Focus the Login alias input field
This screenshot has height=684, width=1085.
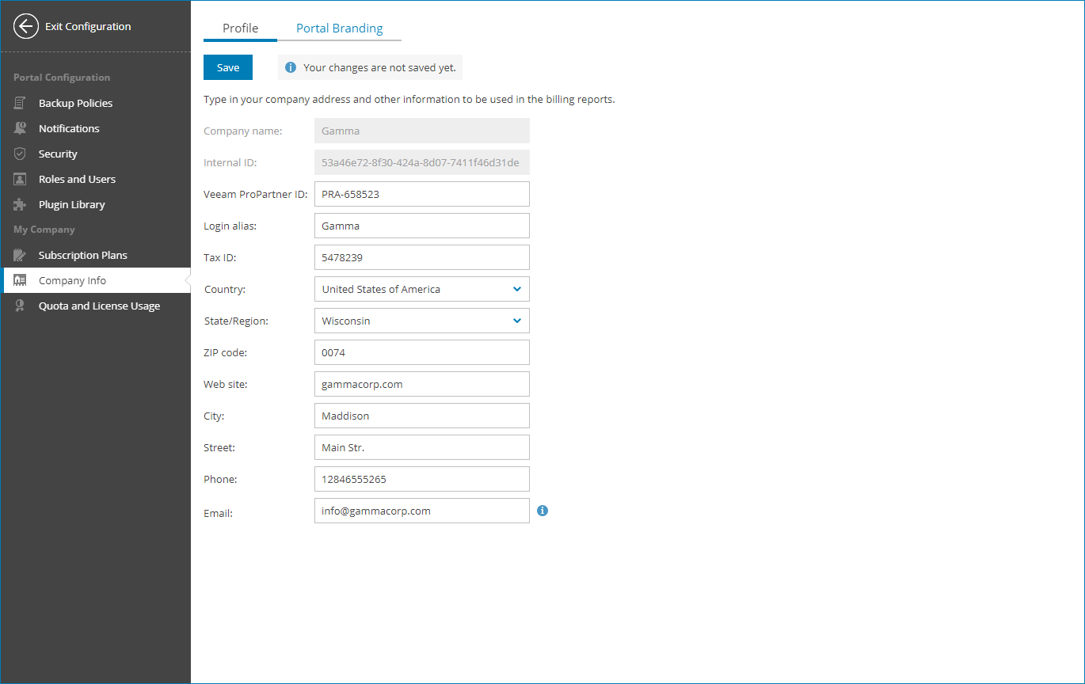pos(421,226)
